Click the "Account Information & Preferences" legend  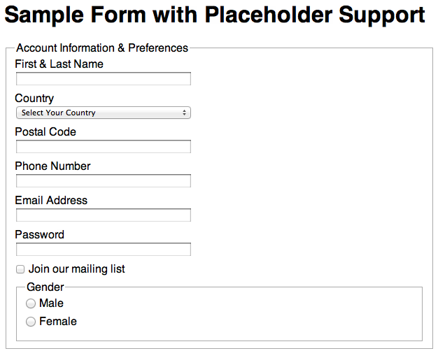[102, 48]
